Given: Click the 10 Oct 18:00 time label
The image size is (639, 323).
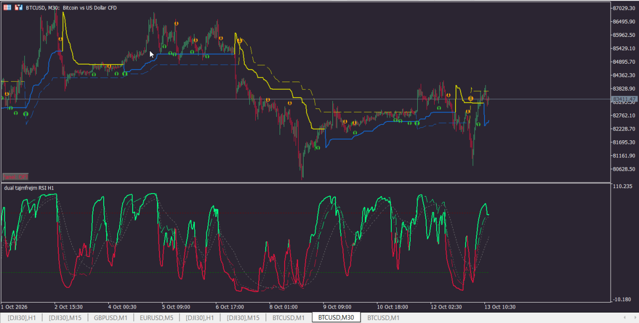Looking at the screenshot, I should tap(393, 307).
